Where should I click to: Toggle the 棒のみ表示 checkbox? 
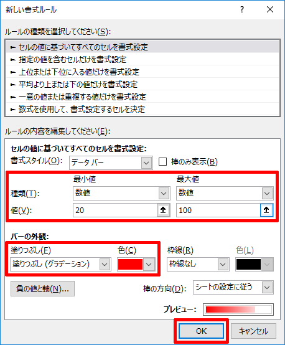[x=163, y=162]
